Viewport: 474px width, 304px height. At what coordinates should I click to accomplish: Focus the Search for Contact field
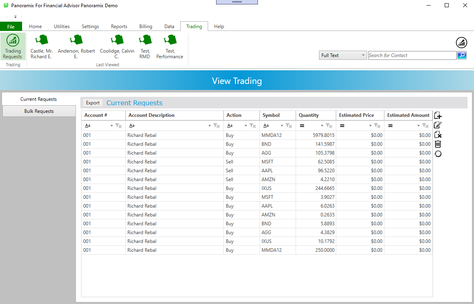tap(412, 55)
